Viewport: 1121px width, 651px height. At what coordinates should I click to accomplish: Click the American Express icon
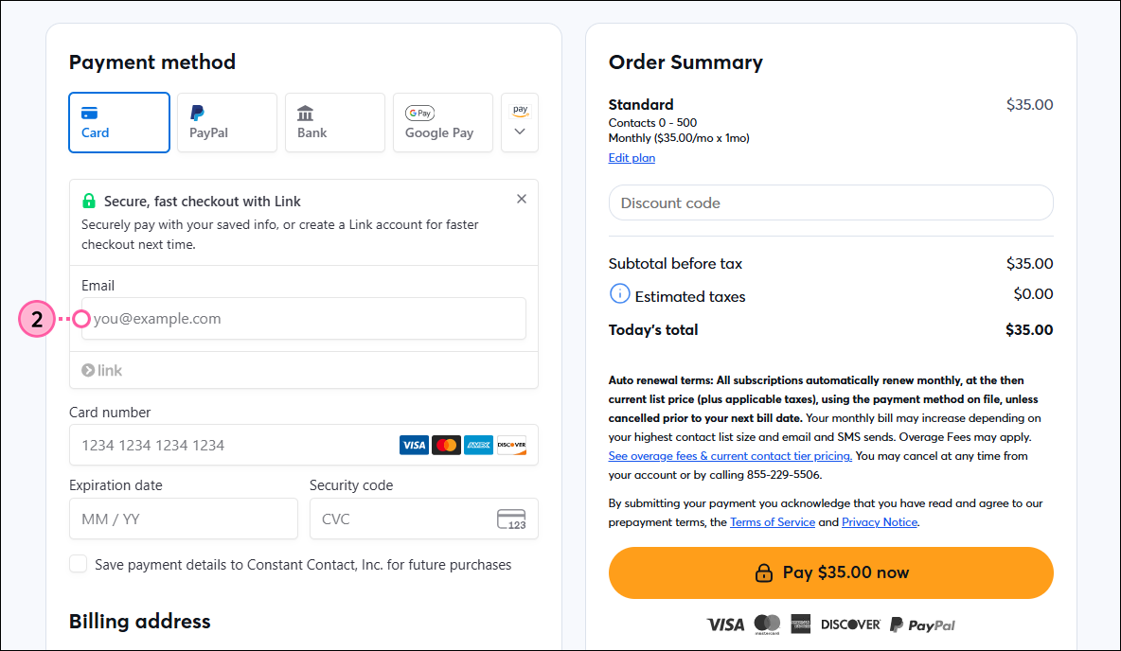478,445
